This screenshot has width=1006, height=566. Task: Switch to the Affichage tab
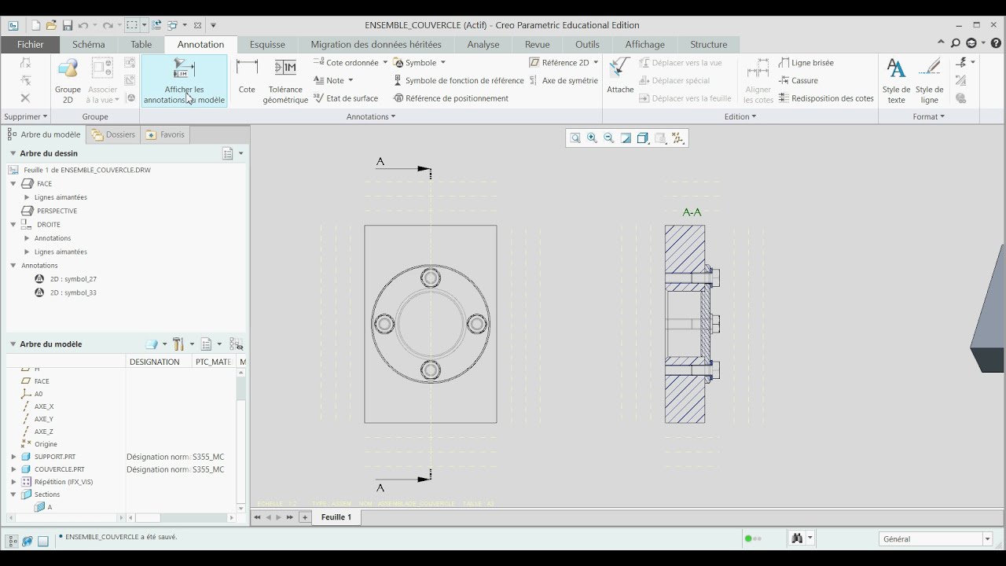(x=645, y=44)
